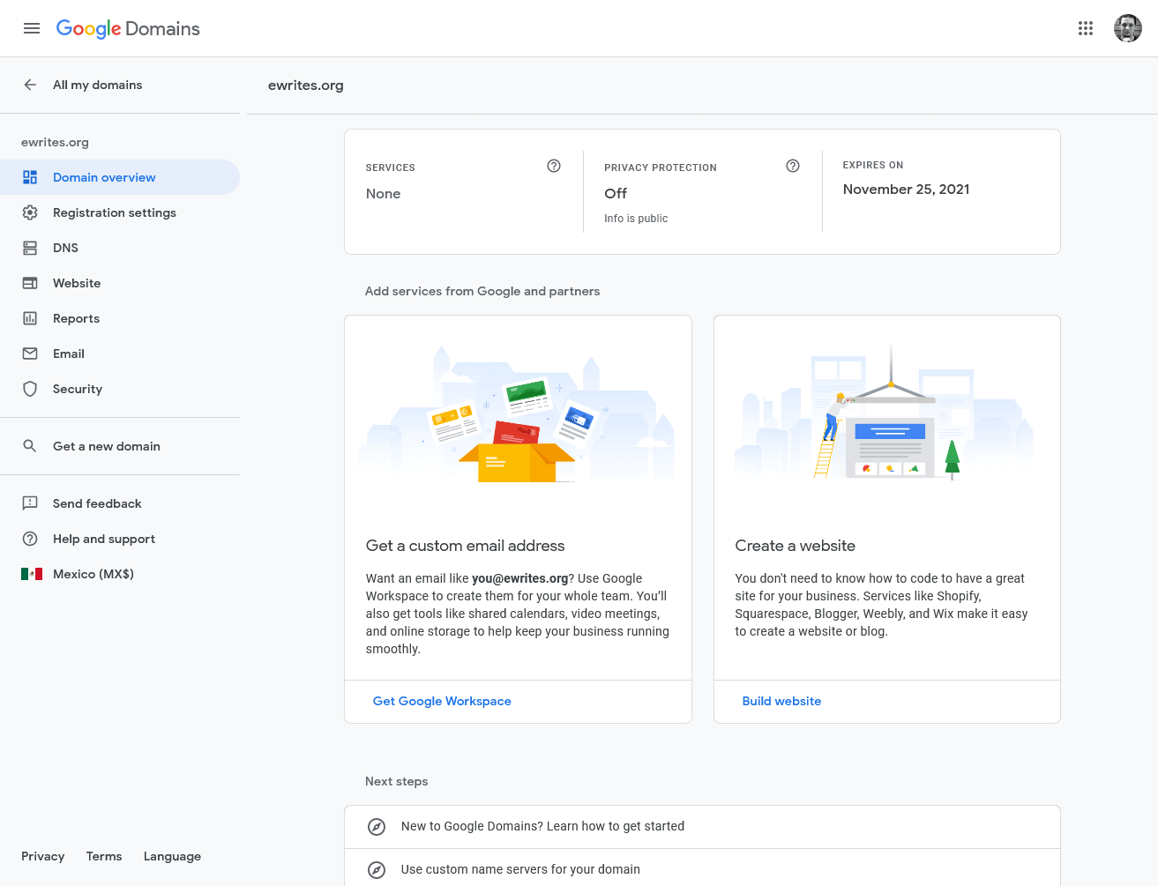Click the Website browser icon
1158x886 pixels.
click(x=30, y=283)
